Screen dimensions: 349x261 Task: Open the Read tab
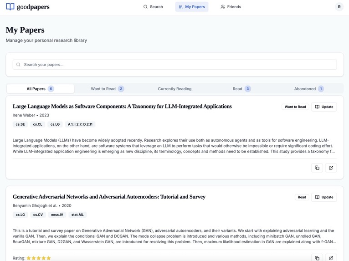point(242,89)
